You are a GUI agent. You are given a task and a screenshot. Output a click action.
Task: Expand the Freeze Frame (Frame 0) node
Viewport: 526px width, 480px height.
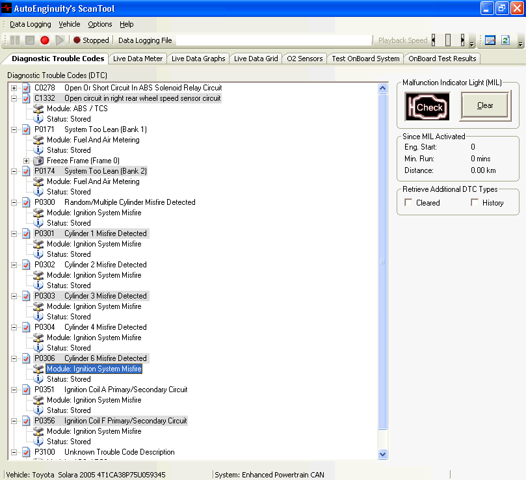(x=27, y=161)
